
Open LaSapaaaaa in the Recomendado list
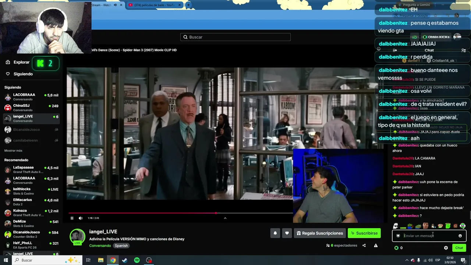31,170
